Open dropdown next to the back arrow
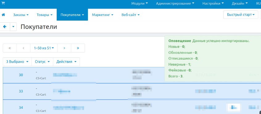Viewport: 261px width, 114px height. (13, 27)
